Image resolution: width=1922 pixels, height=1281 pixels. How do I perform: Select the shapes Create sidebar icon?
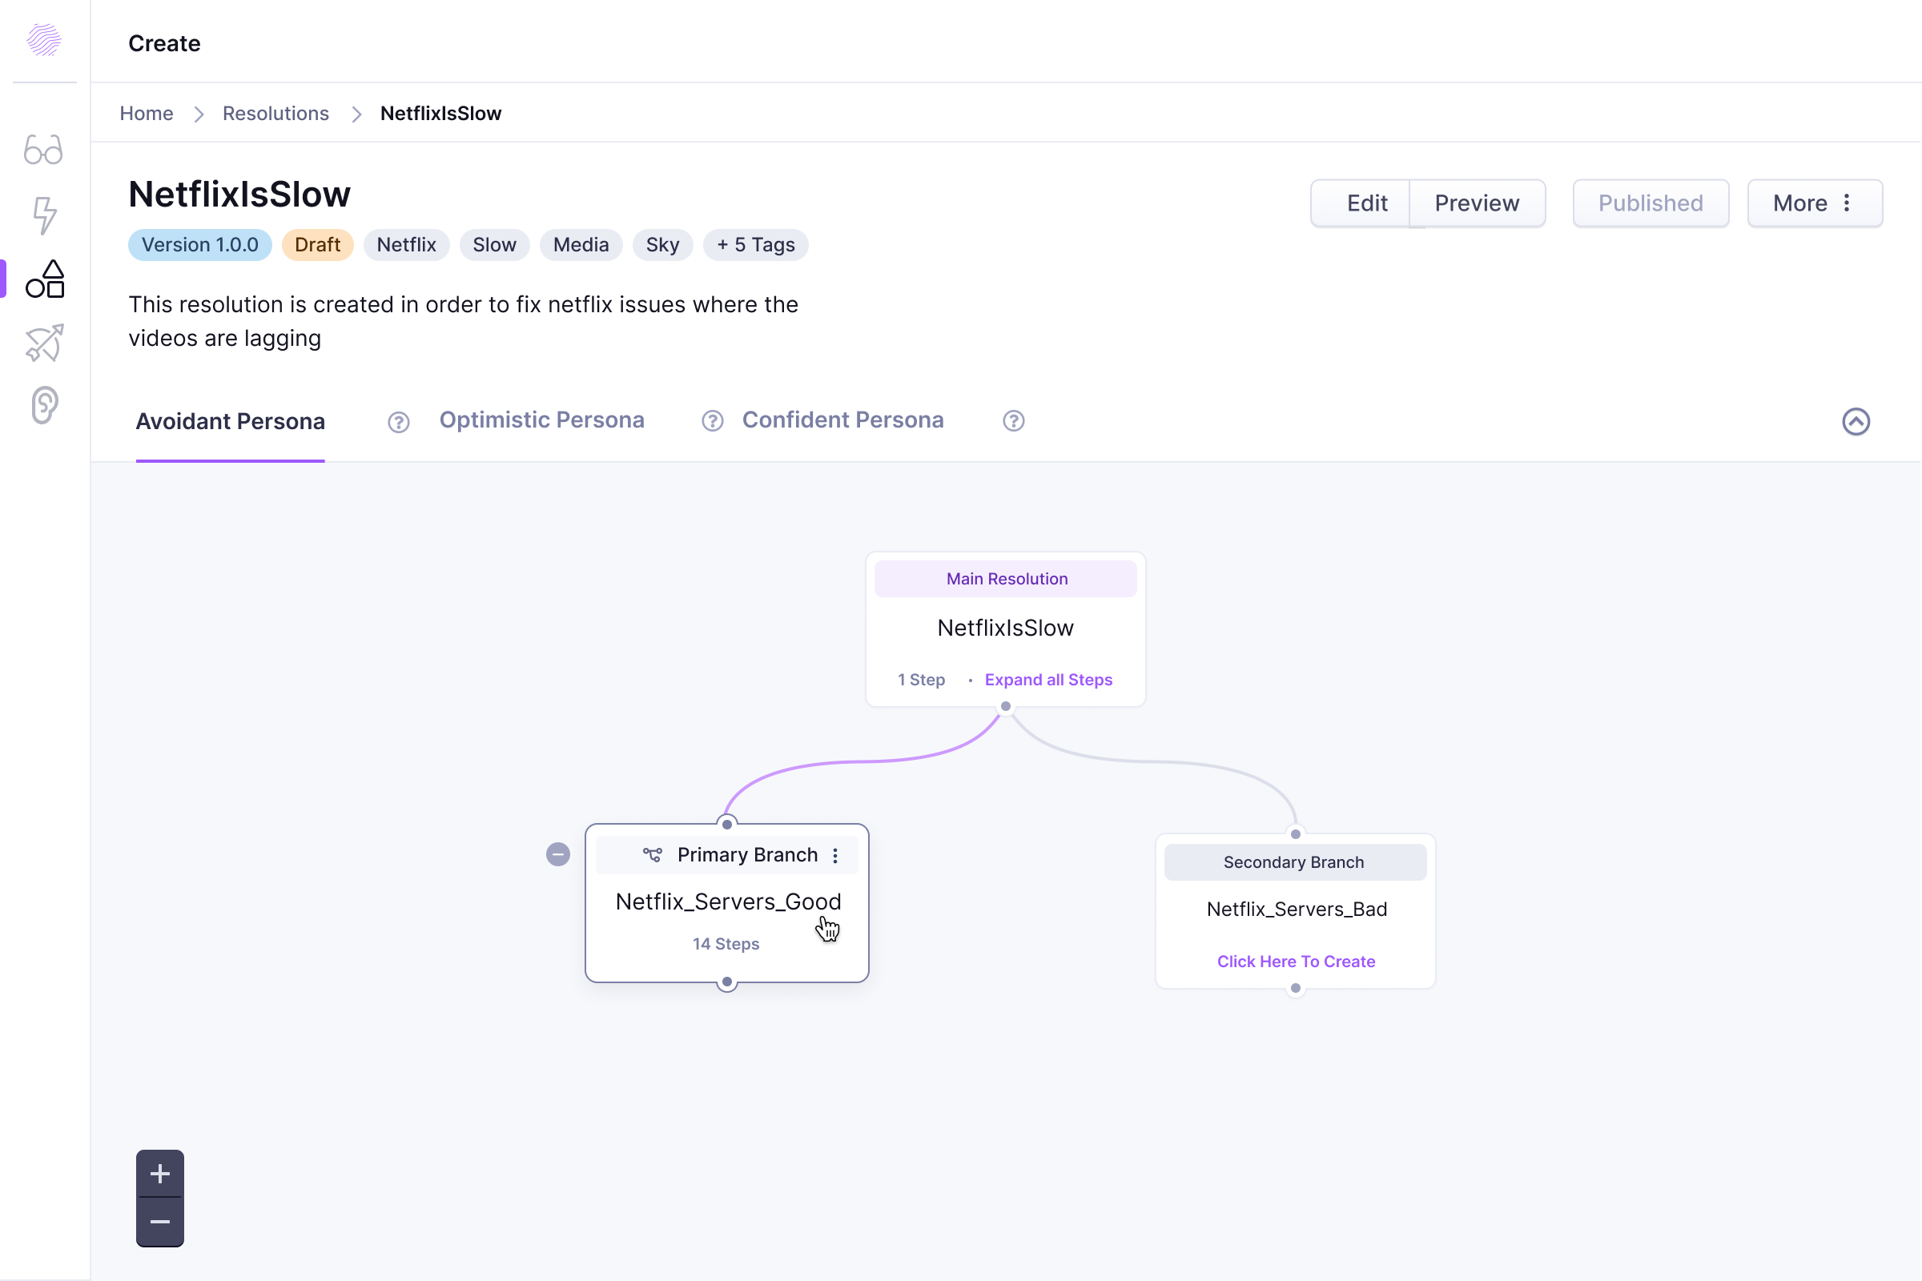tap(45, 279)
